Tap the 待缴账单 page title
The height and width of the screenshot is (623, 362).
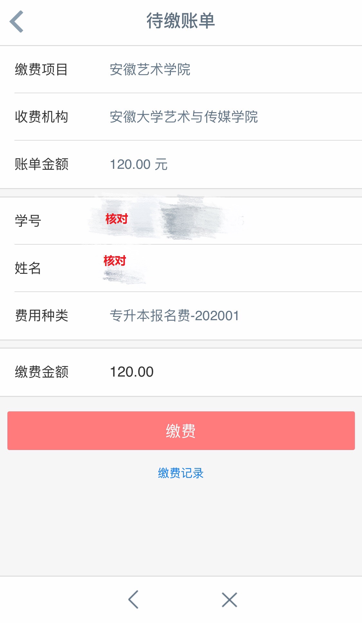pyautogui.click(x=181, y=21)
